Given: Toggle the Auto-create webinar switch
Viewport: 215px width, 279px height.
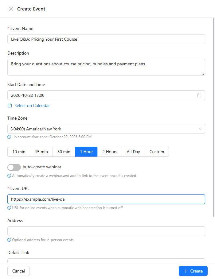Looking at the screenshot, I should [x=14, y=167].
